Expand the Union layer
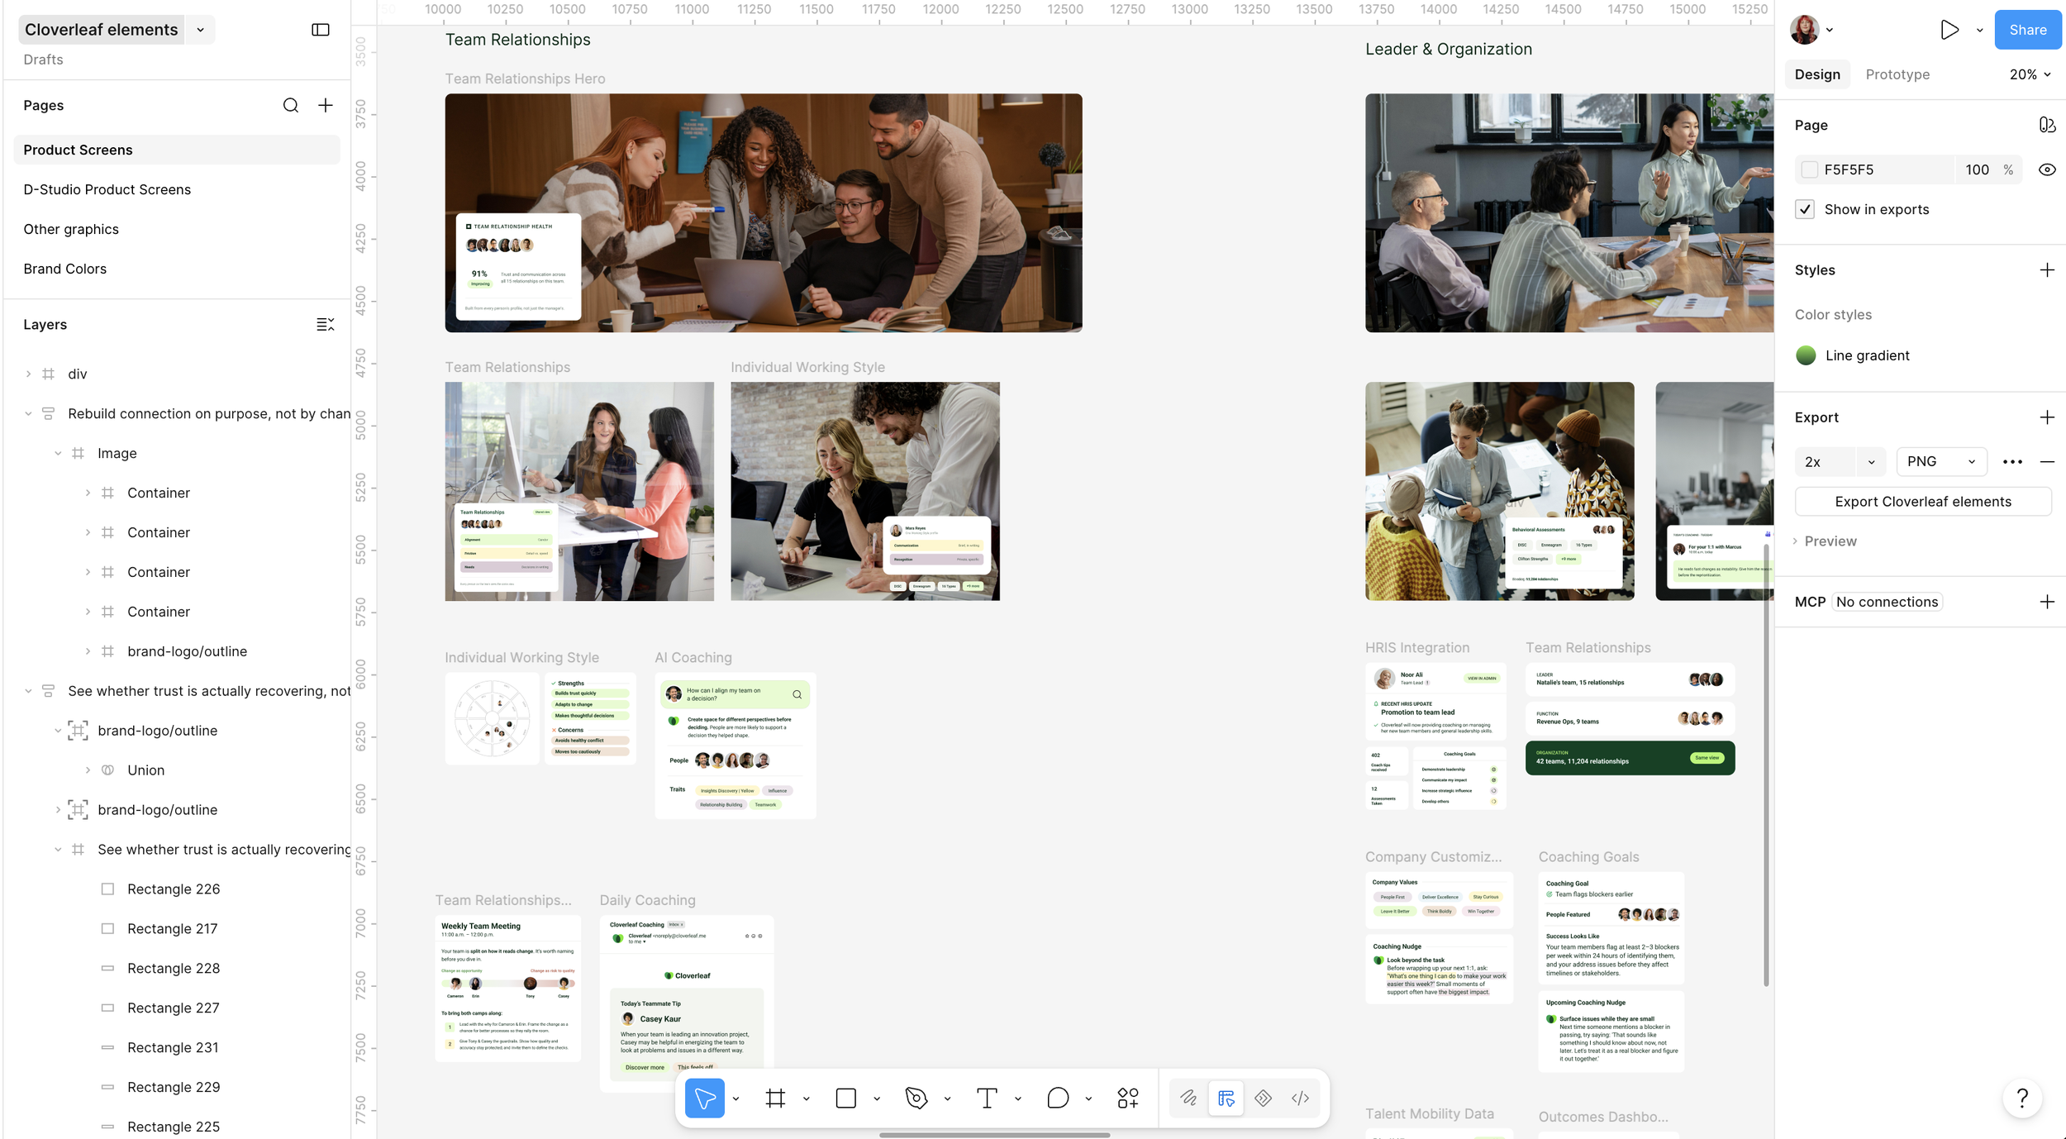 click(88, 770)
